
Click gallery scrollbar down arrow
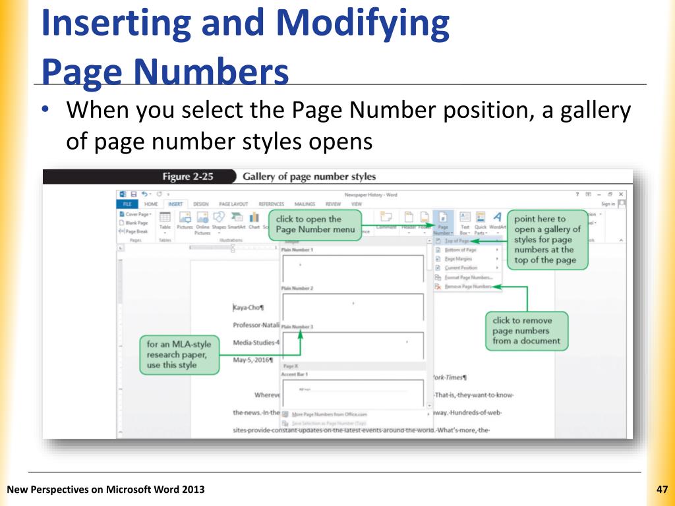point(429,405)
